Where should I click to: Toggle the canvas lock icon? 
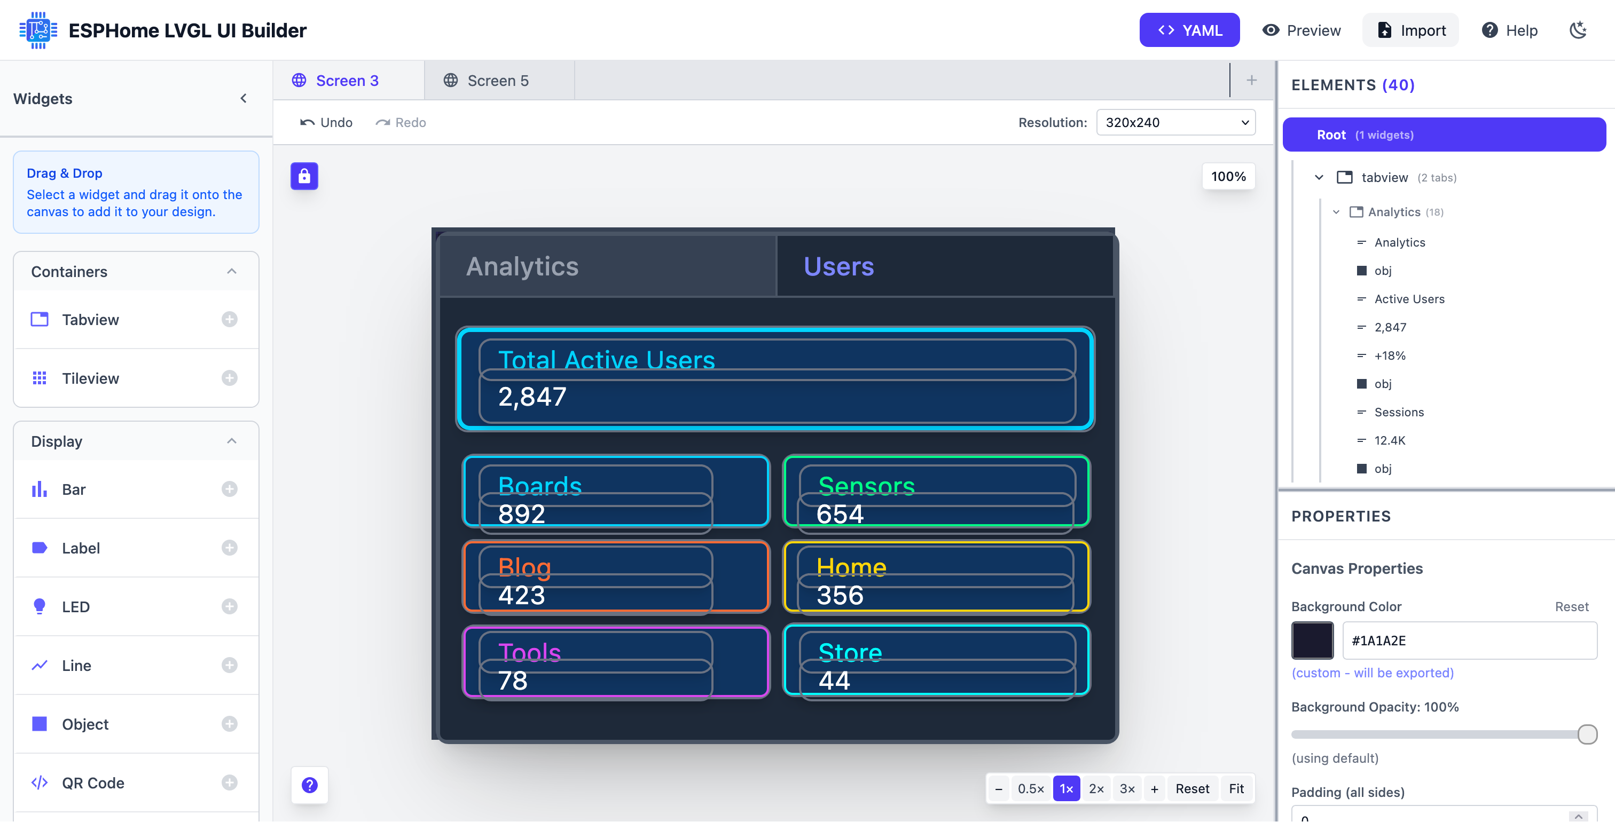[304, 176]
